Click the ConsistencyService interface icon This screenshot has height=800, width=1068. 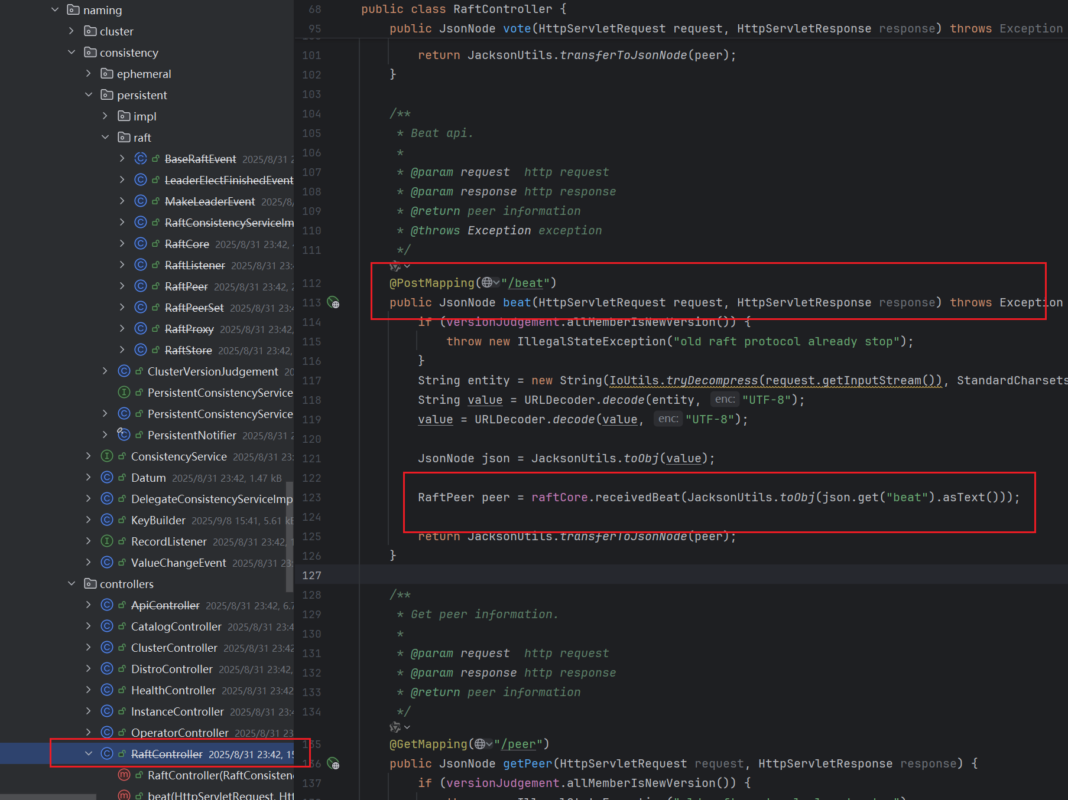click(107, 456)
